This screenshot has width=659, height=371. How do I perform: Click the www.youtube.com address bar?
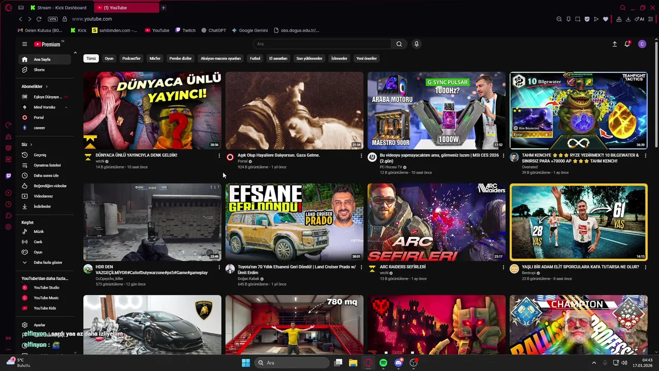point(92,19)
